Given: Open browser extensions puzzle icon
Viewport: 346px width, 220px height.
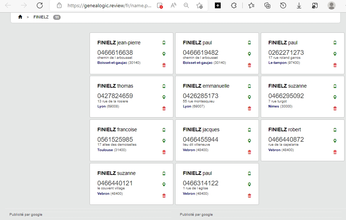Looking at the screenshot, I should point(234,5).
